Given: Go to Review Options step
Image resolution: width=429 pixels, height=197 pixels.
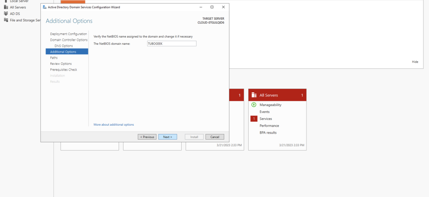Looking at the screenshot, I should tap(61, 64).
